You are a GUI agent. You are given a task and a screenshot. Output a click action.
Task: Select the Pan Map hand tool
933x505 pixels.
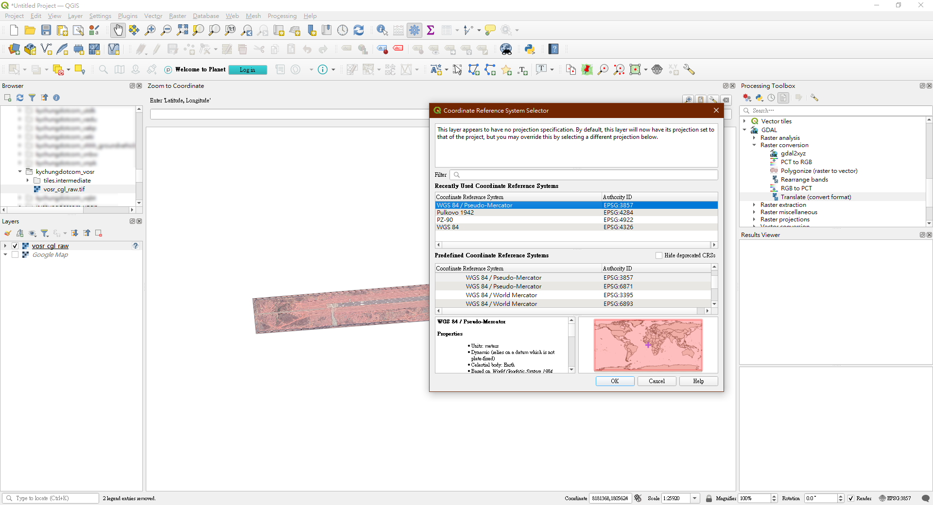coord(118,30)
